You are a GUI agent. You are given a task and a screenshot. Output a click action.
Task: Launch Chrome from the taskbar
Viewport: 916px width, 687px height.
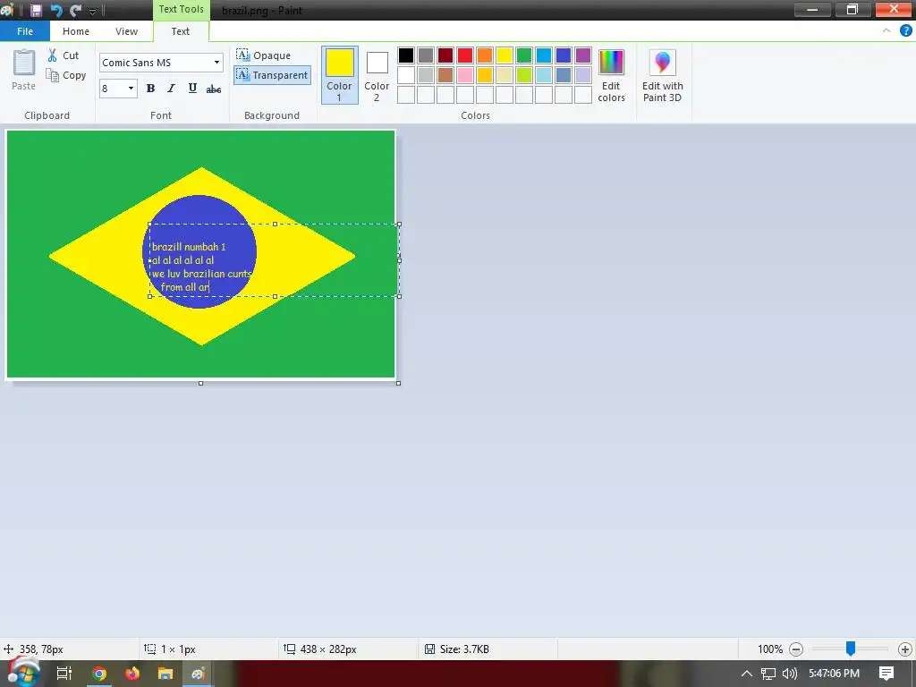[x=99, y=674]
